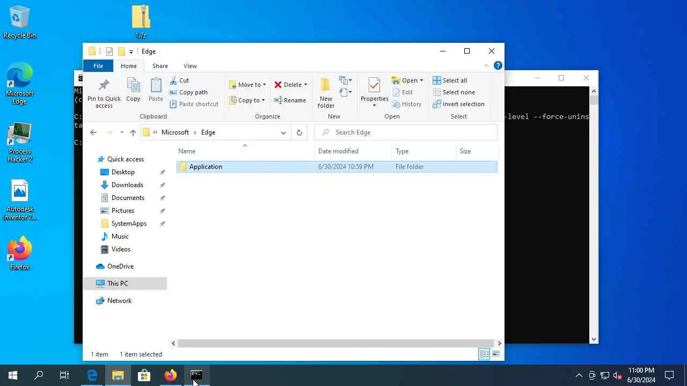Open Microsoft Edge desktop shortcut
The height and width of the screenshot is (386, 687).
20,83
